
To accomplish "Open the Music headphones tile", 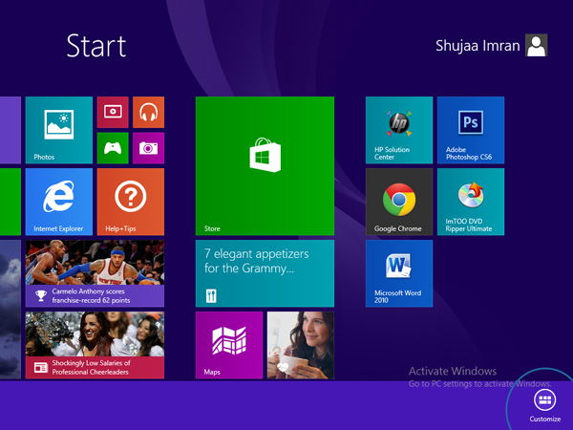I will [x=148, y=112].
